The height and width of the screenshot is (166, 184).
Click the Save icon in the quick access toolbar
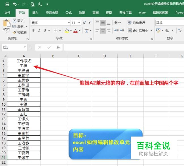point(7,4)
